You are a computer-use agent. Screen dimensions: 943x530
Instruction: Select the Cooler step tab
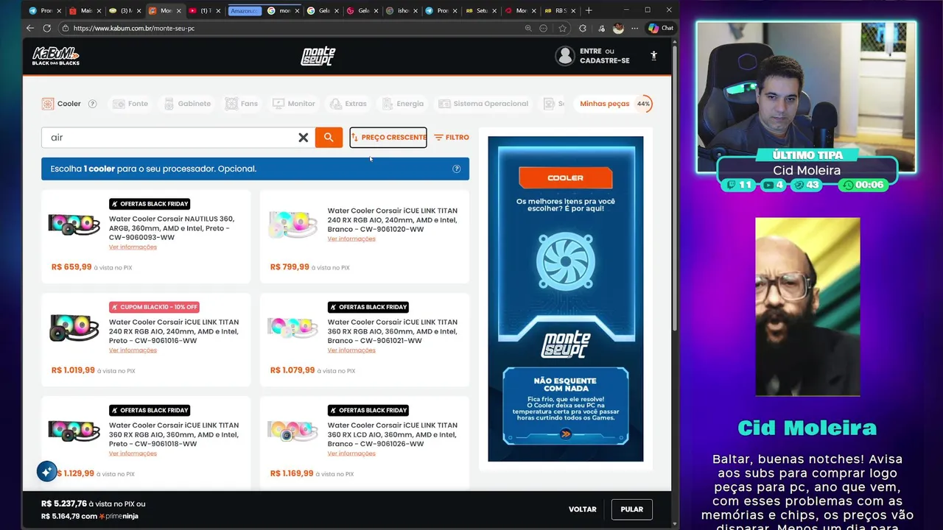[62, 104]
